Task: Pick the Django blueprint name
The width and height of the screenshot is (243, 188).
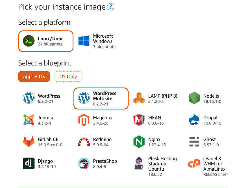Action: [x=45, y=161]
